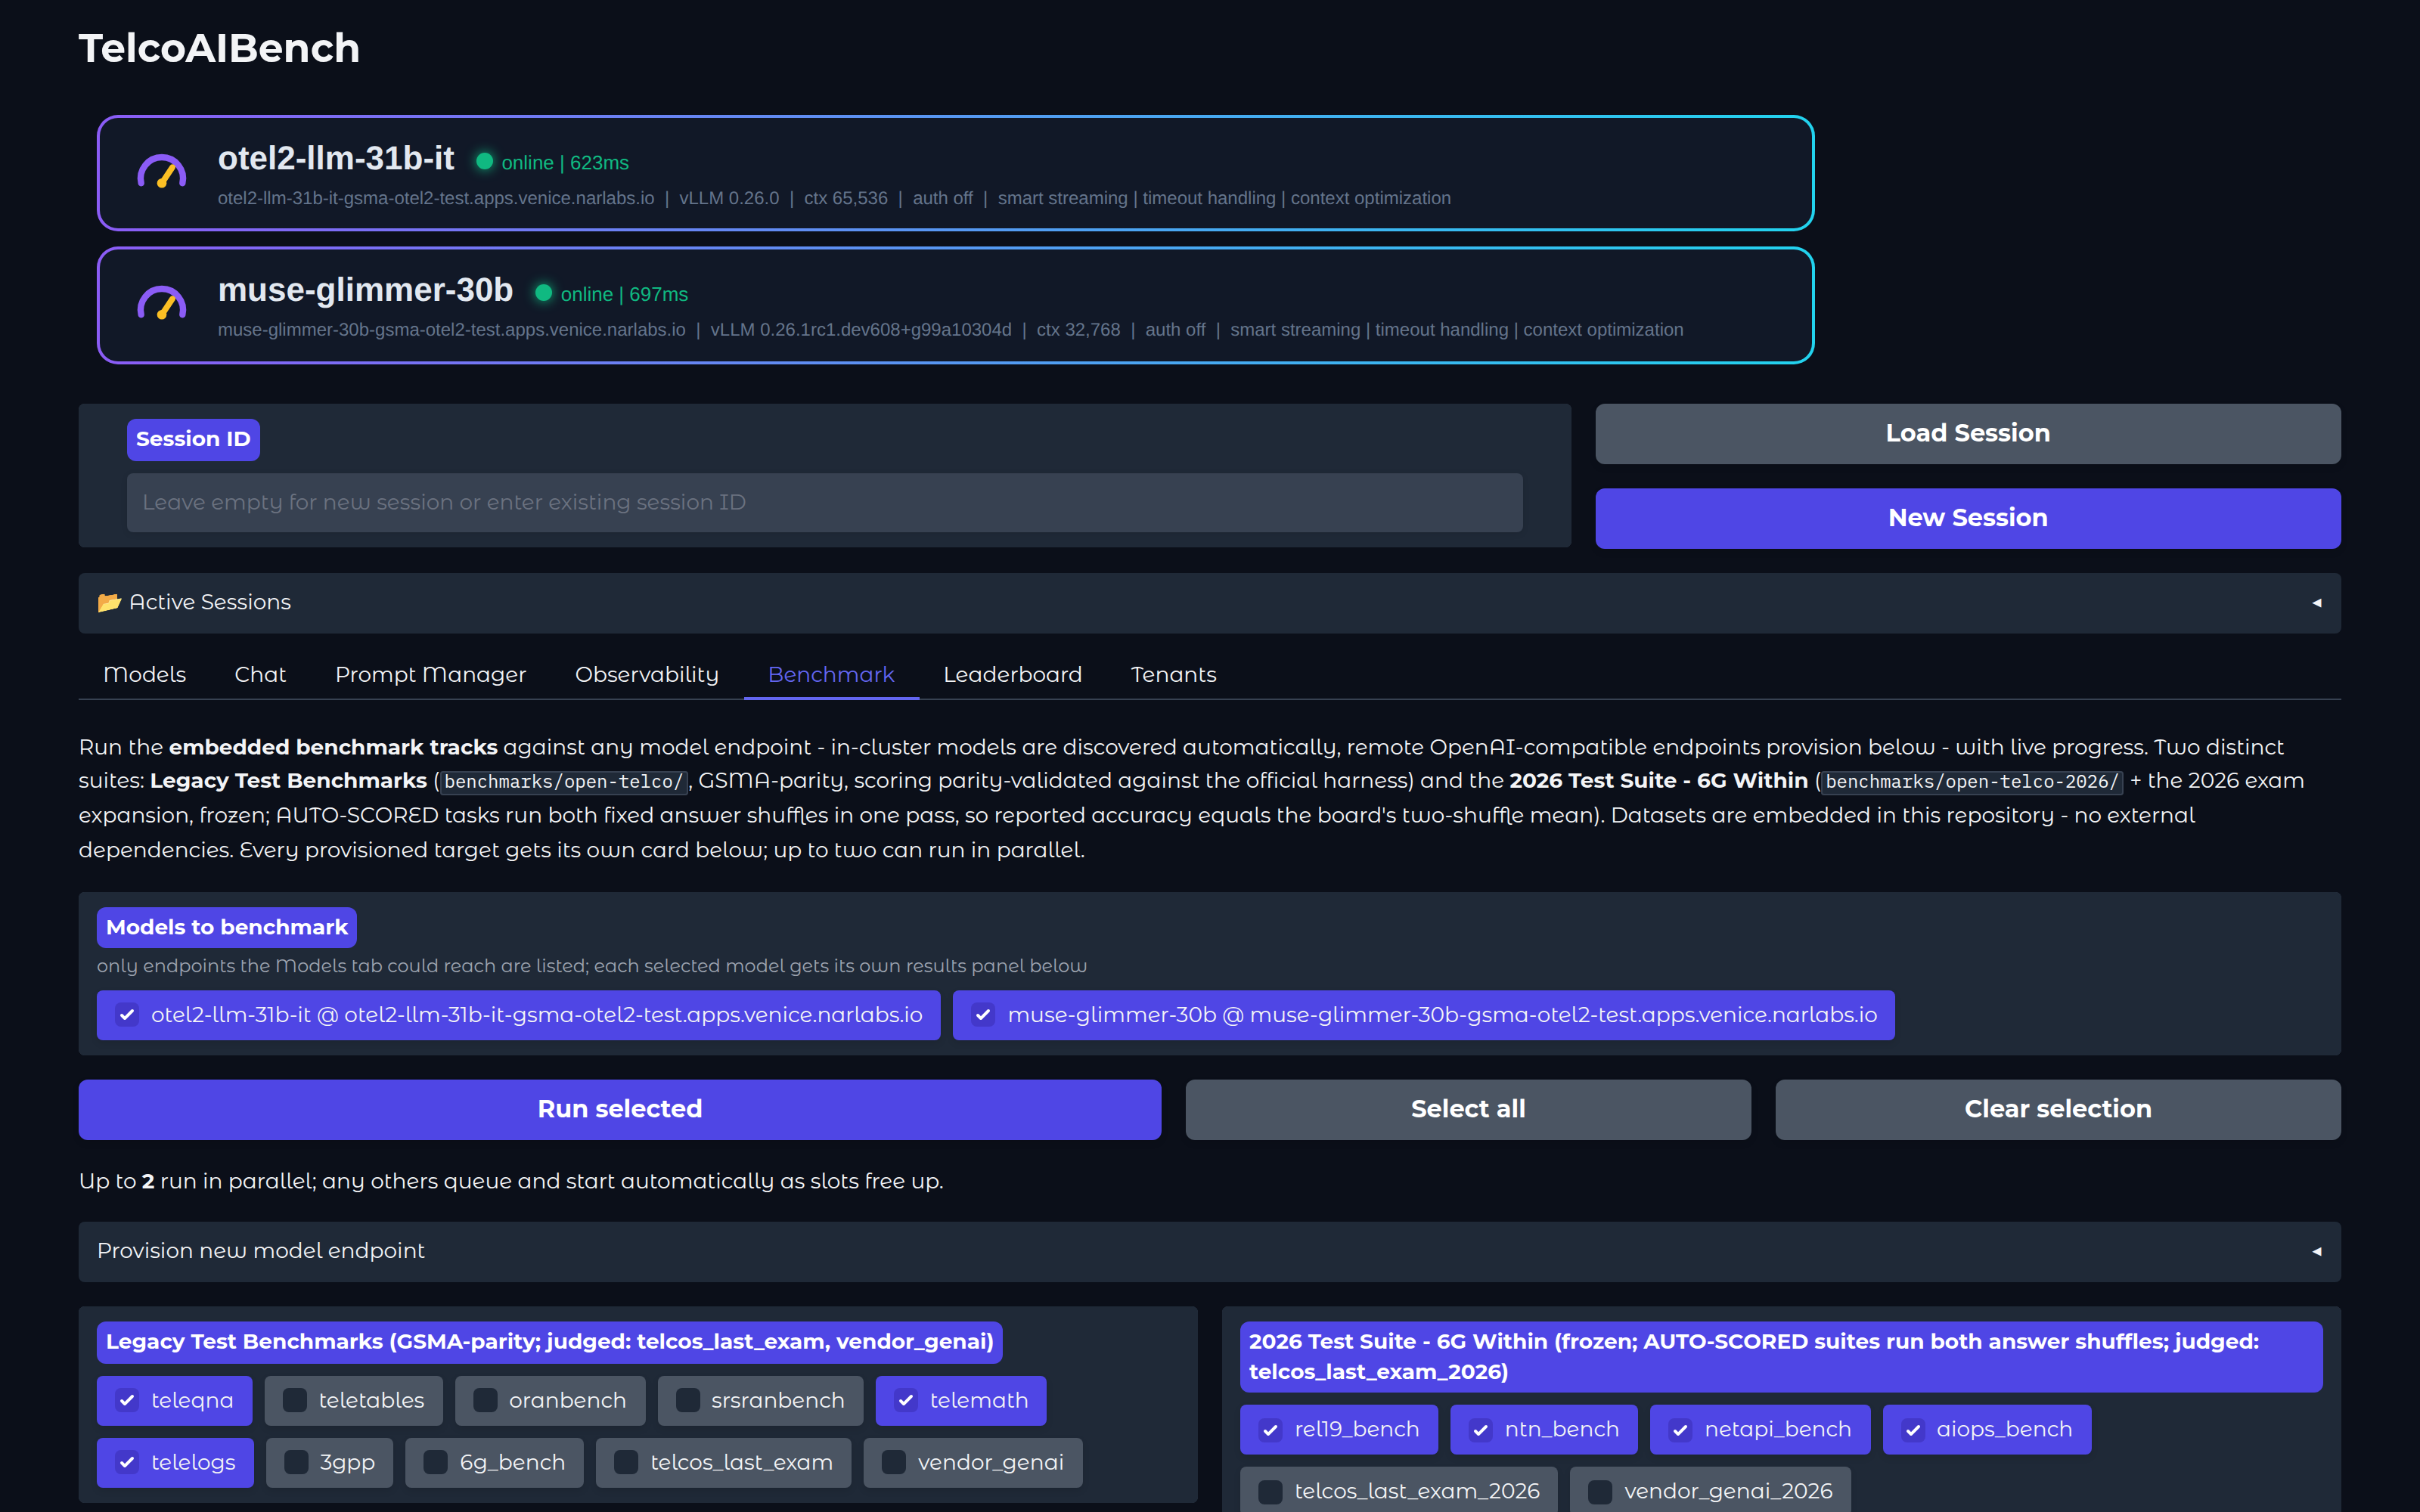Uncheck the muse-glimmer-30b model checkbox
The height and width of the screenshot is (1512, 2420).
[x=983, y=1015]
